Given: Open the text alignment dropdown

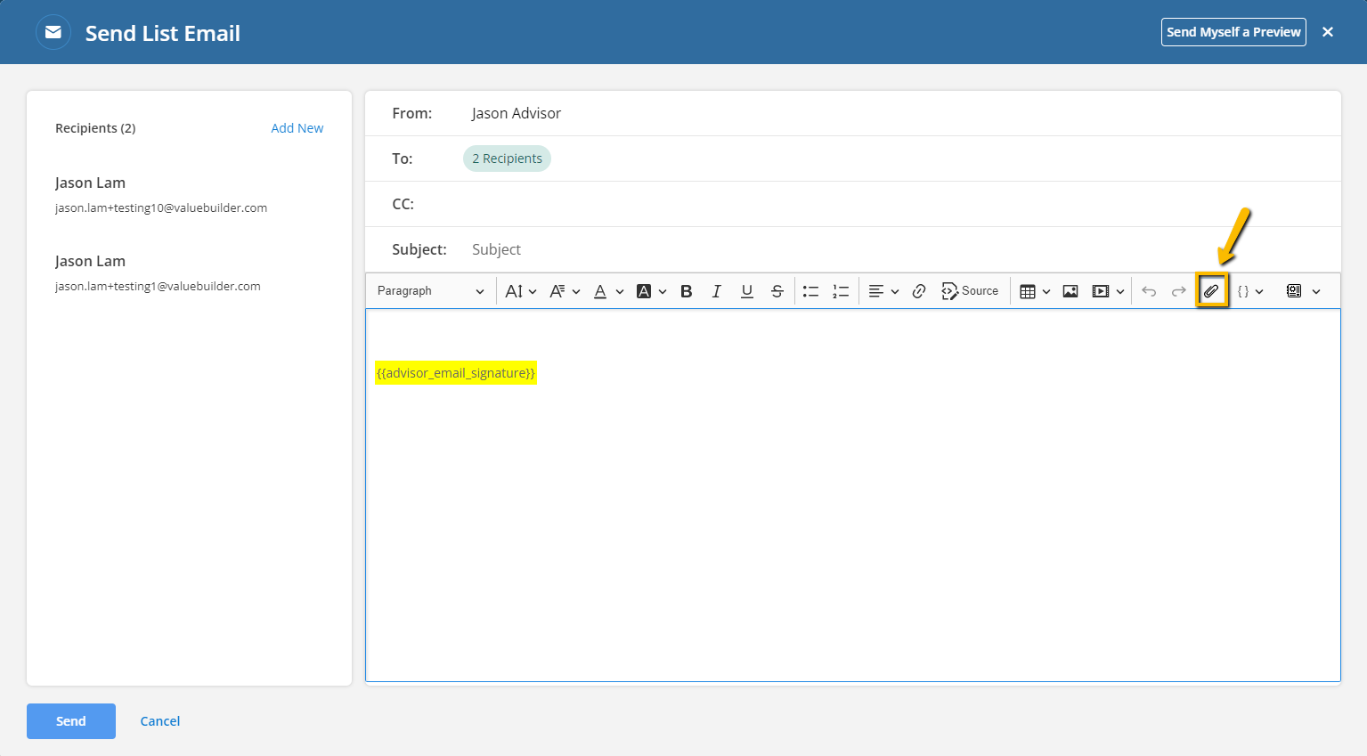Looking at the screenshot, I should click(x=883, y=291).
